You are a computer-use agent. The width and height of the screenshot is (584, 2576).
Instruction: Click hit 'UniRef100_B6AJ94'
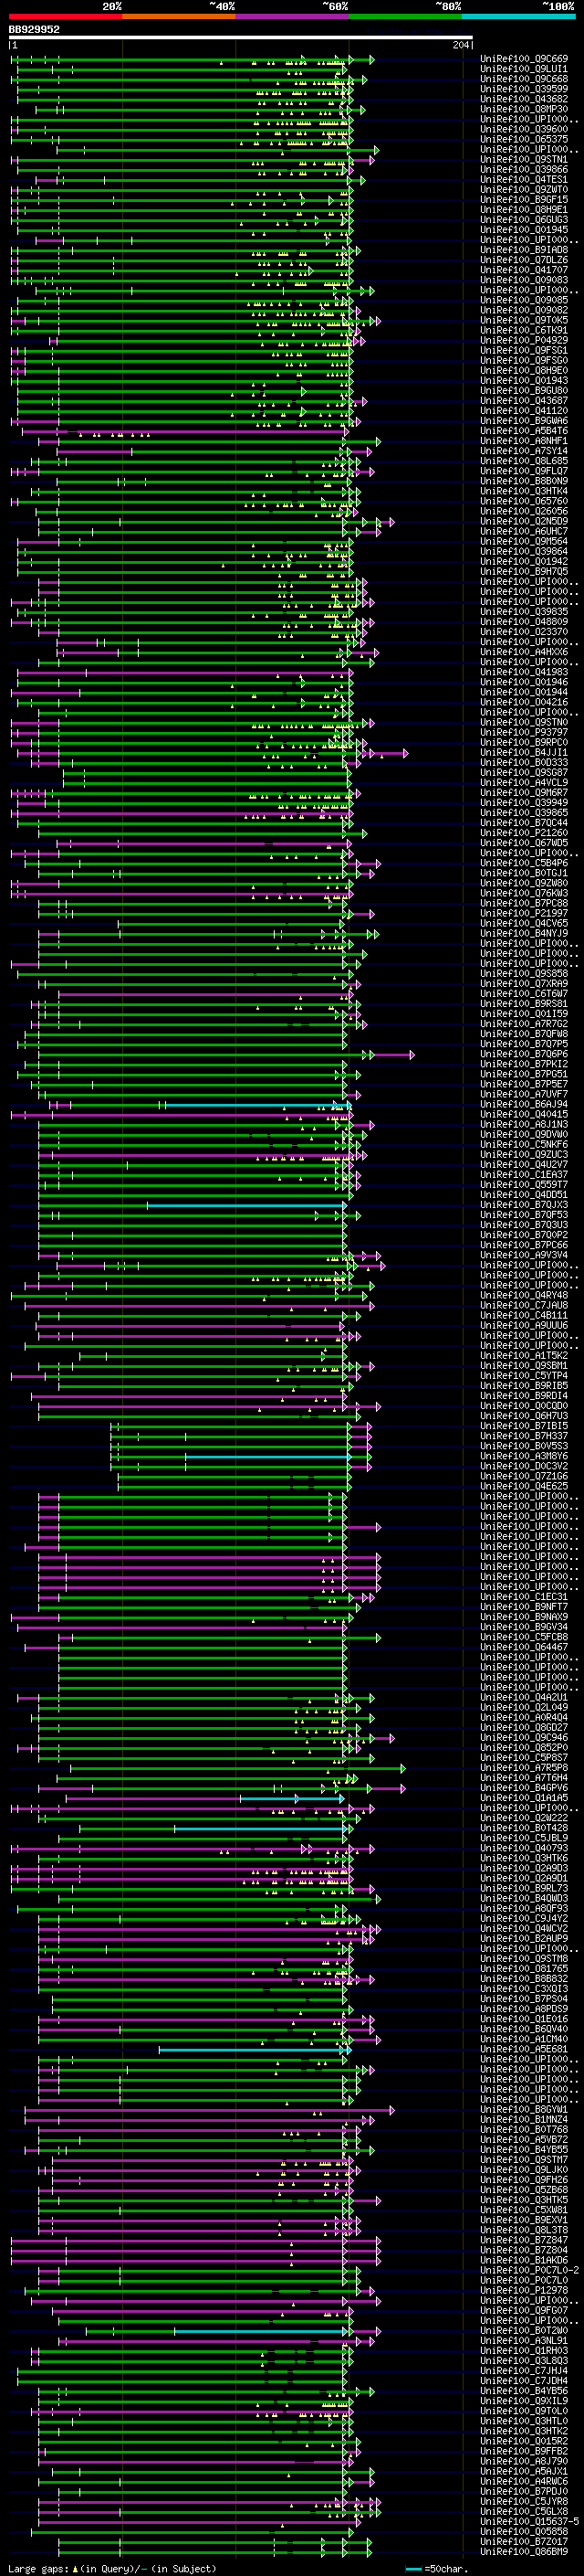tap(524, 1104)
